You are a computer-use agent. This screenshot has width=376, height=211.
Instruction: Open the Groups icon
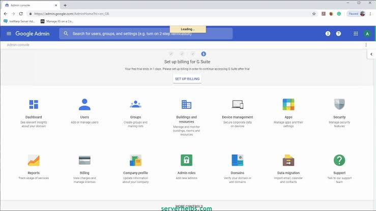tap(135, 105)
